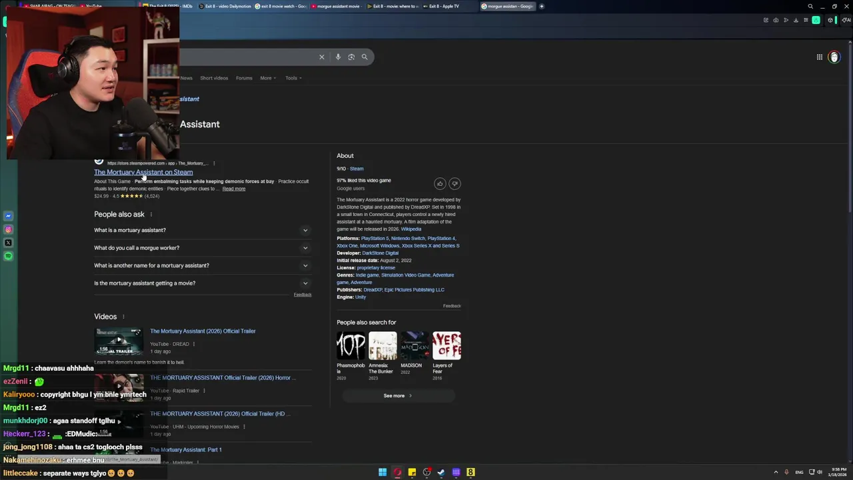Open Windows Start menu
This screenshot has height=480, width=853.
coord(383,472)
